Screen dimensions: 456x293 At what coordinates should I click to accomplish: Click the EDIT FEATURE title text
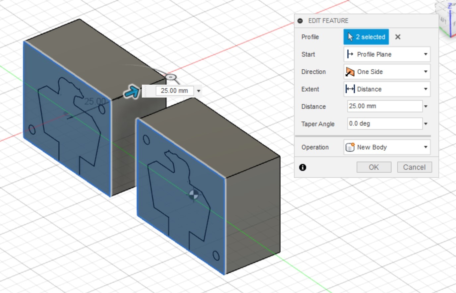coord(328,21)
